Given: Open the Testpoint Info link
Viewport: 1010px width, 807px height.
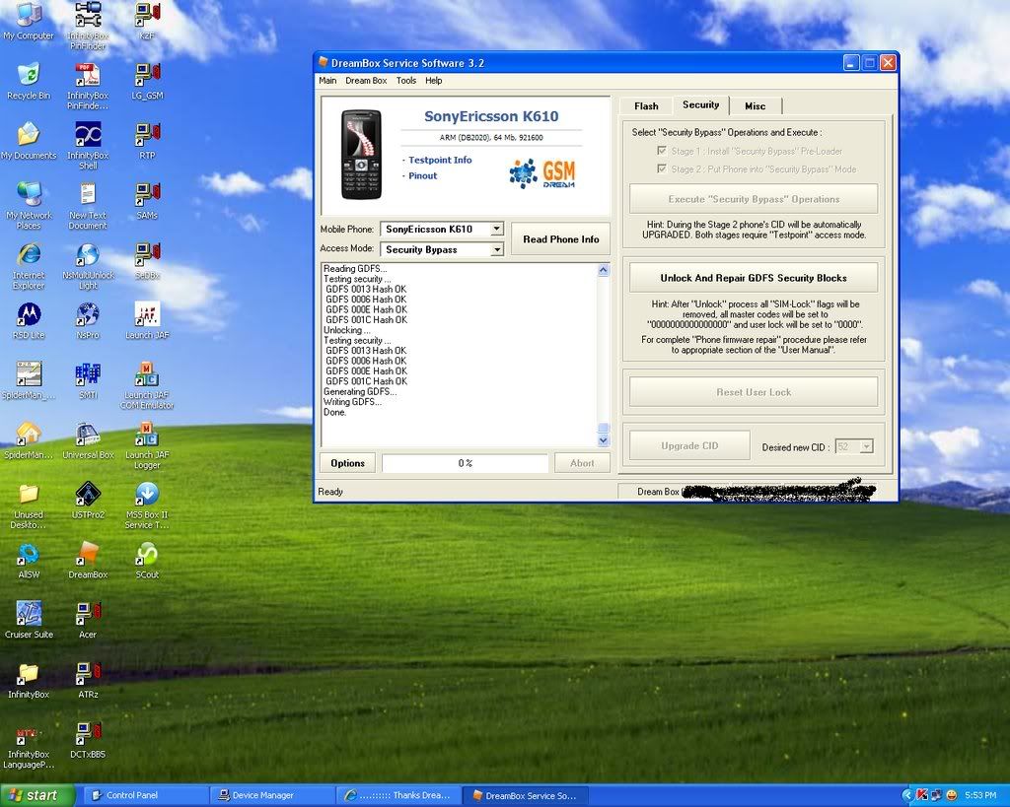Looking at the screenshot, I should click(x=440, y=160).
